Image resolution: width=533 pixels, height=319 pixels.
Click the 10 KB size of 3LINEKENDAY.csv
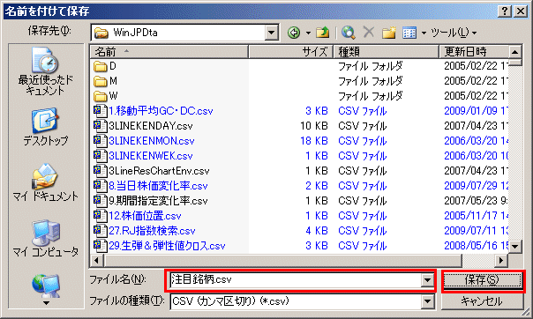314,125
